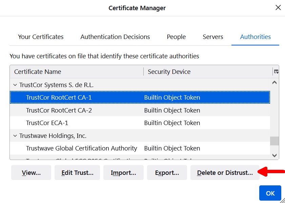Click Delete or Distrust... button

225,173
